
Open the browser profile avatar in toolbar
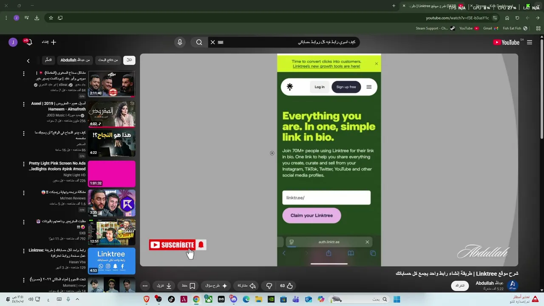(16, 18)
